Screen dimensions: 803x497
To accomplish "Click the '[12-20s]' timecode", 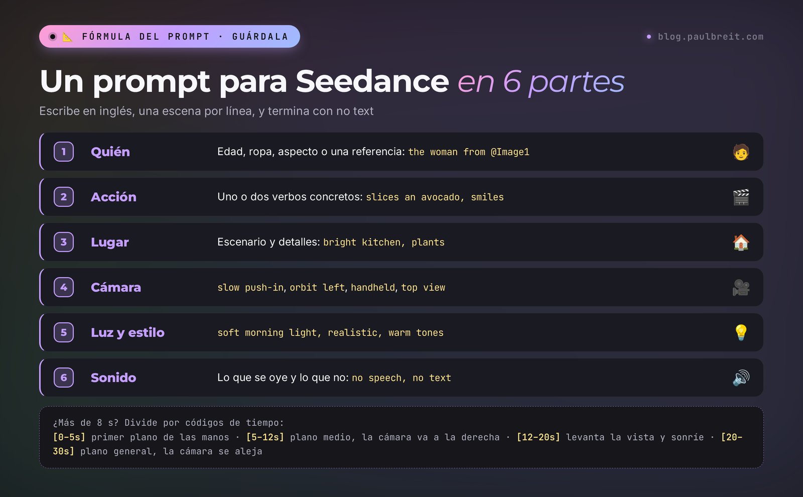I will (539, 437).
